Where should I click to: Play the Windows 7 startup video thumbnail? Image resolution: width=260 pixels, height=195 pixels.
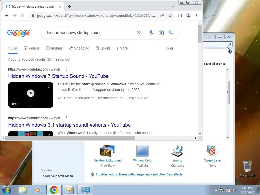(x=31, y=95)
